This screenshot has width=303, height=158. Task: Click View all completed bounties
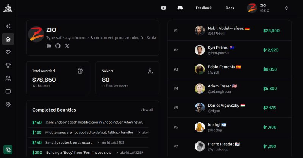147,110
